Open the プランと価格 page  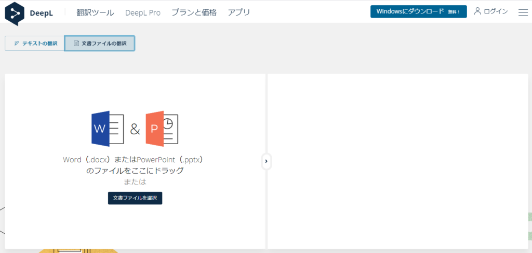point(194,13)
